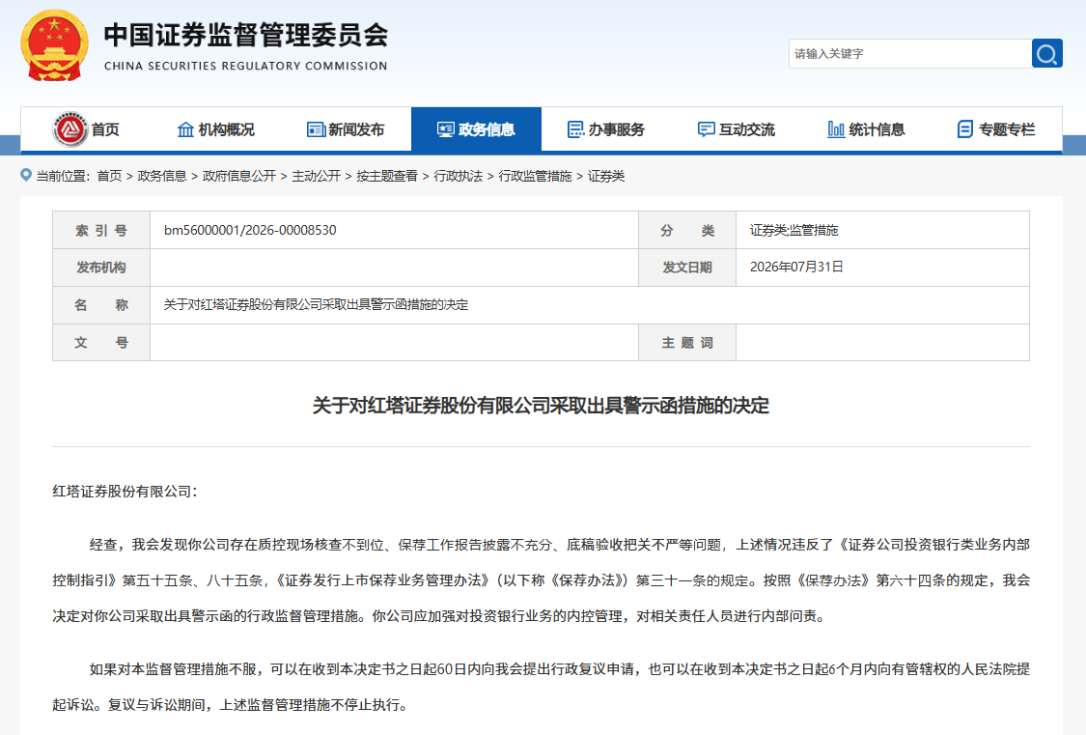Click the table row title 关于对红塔证券…决定

(x=316, y=305)
